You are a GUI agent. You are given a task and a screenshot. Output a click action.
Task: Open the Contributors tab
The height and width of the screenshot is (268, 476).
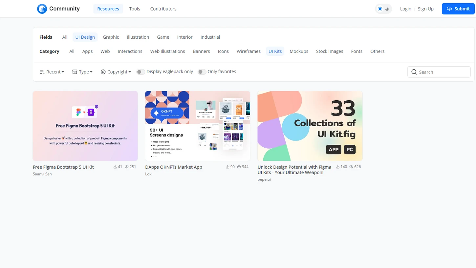click(163, 9)
